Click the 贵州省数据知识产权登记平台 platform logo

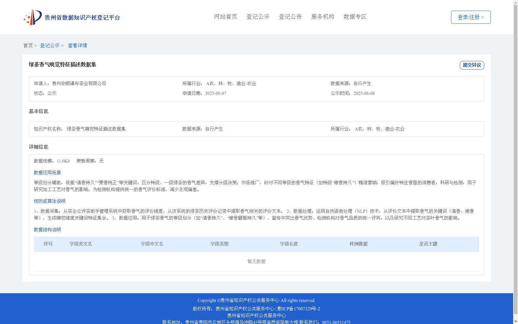(72, 17)
